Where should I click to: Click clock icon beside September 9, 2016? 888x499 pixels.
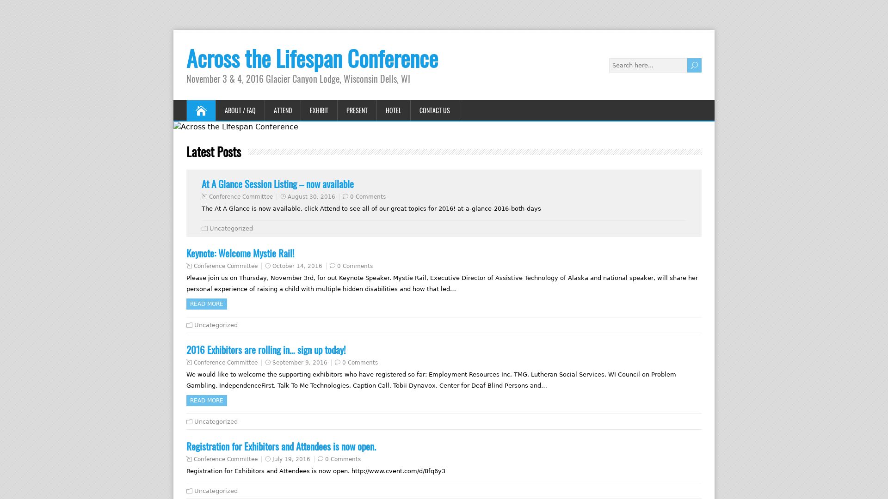[268, 363]
